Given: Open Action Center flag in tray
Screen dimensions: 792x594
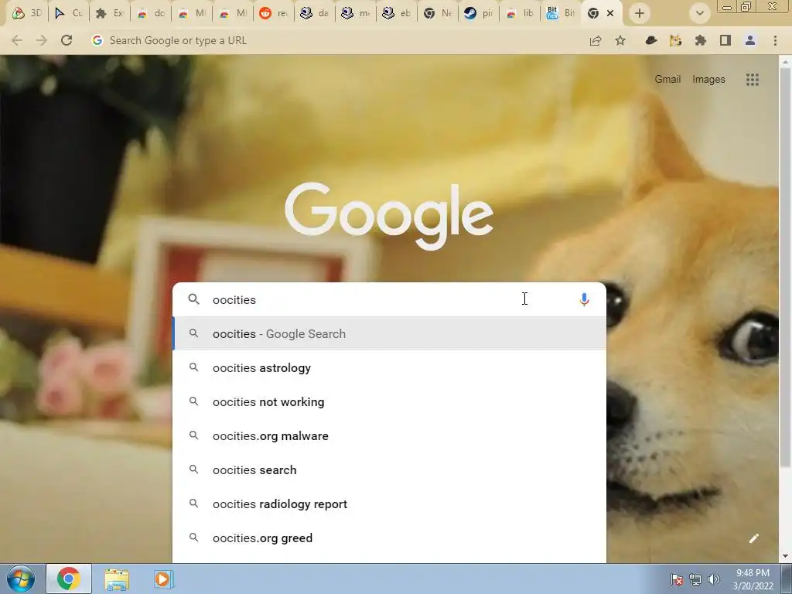Looking at the screenshot, I should [x=677, y=579].
